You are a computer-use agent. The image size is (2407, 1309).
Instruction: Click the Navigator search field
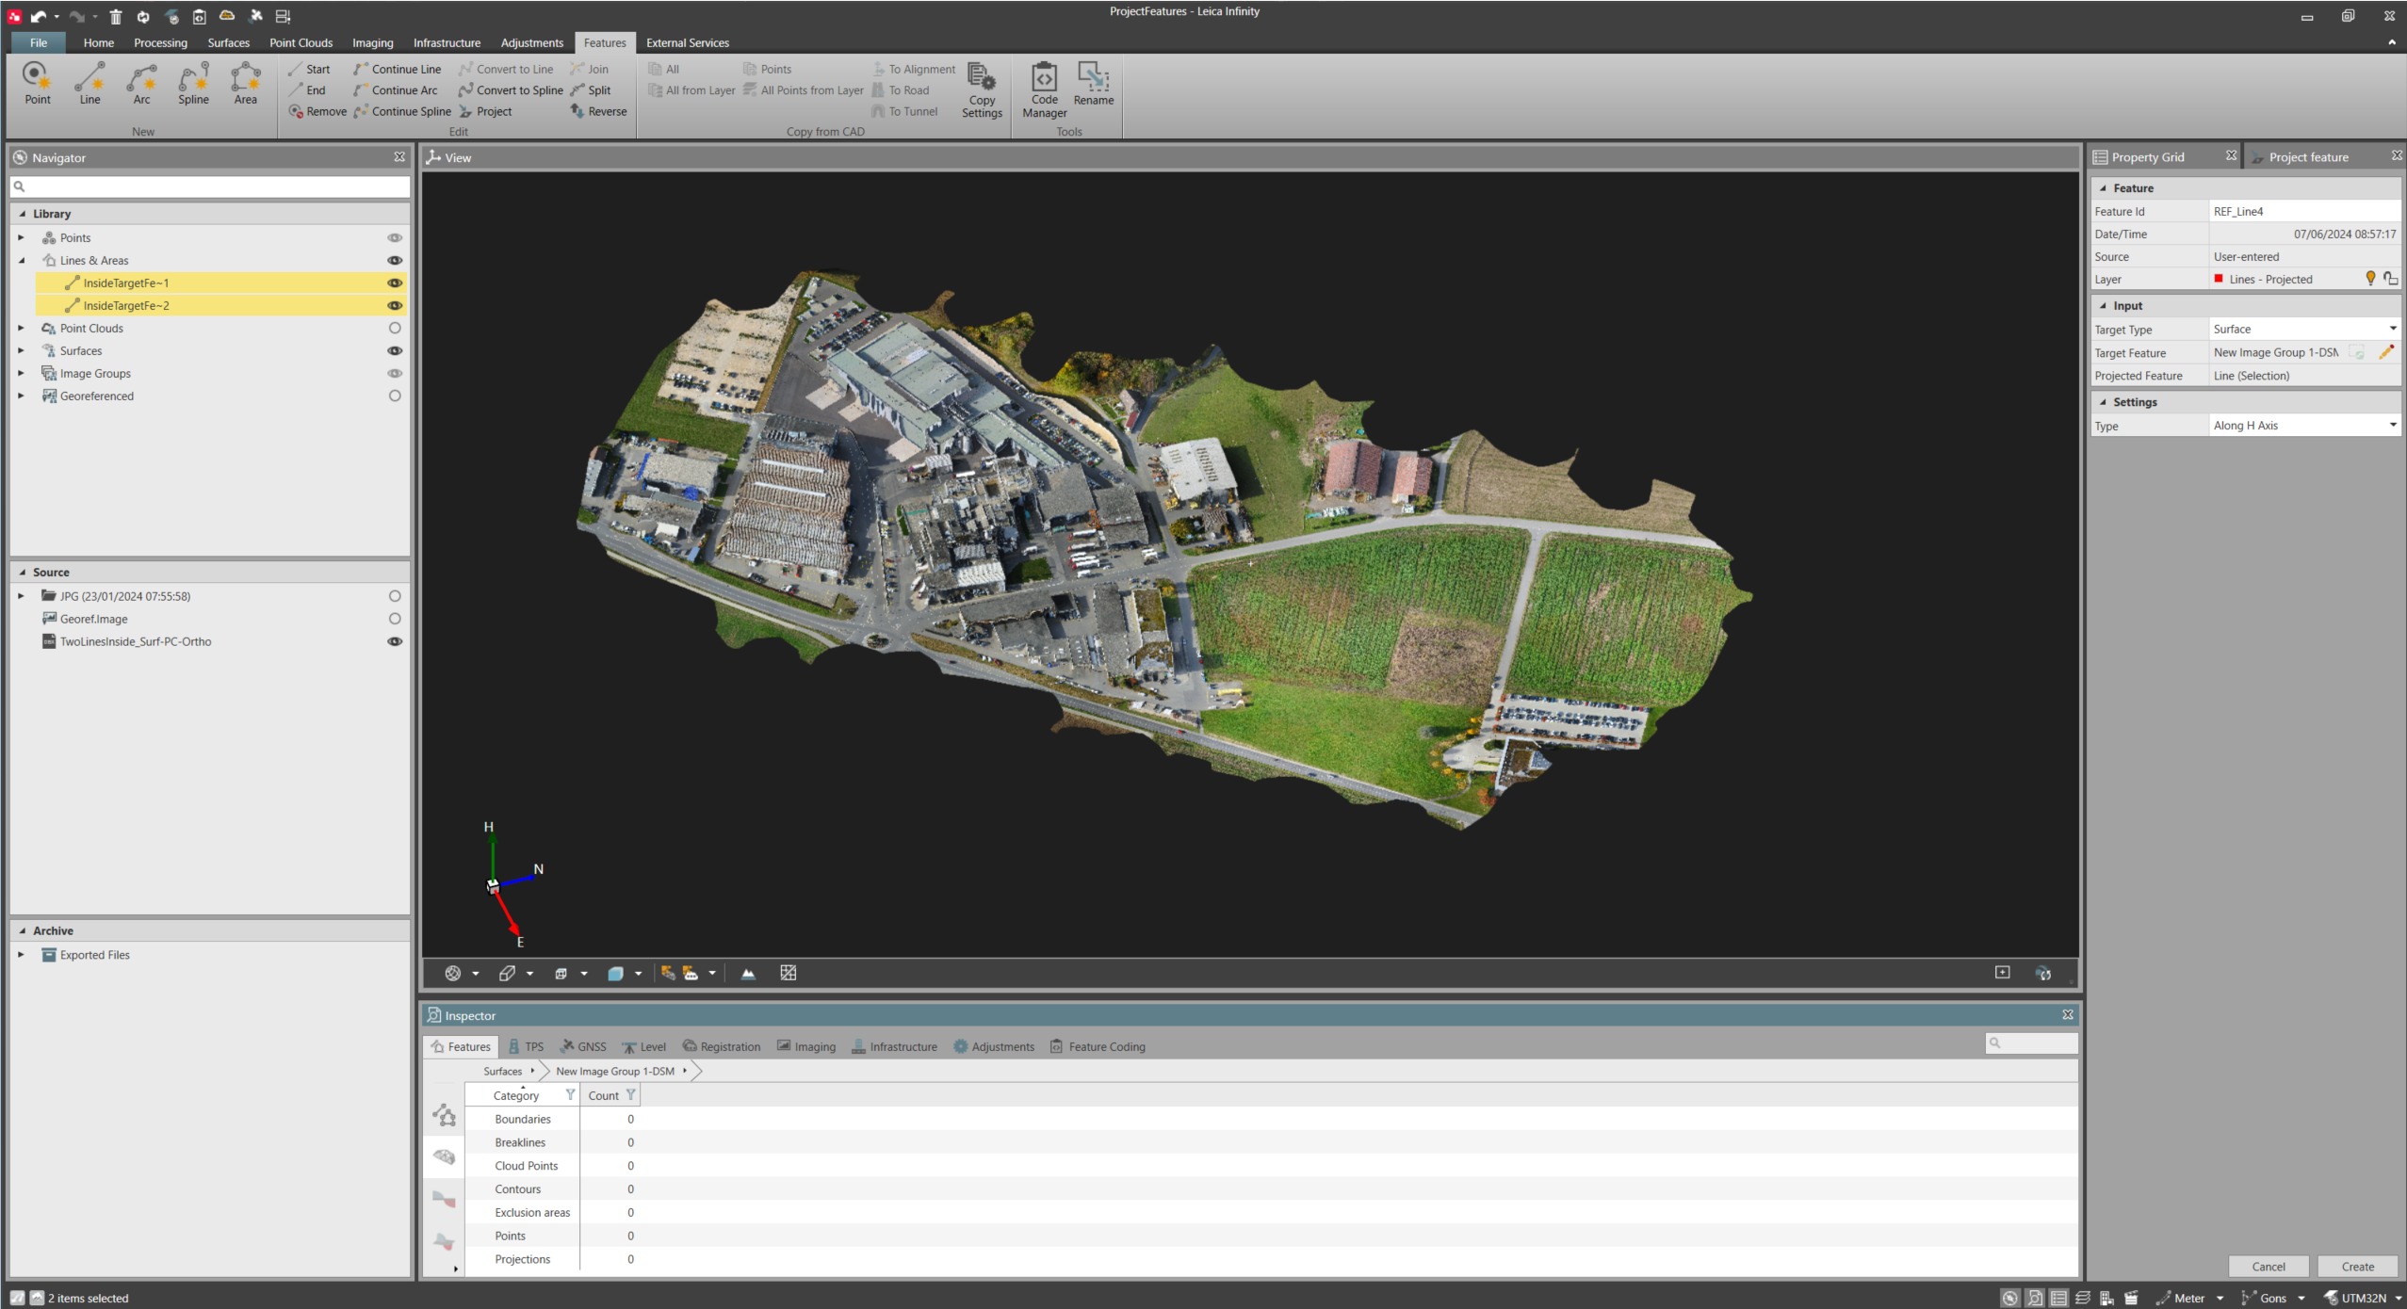(x=210, y=186)
